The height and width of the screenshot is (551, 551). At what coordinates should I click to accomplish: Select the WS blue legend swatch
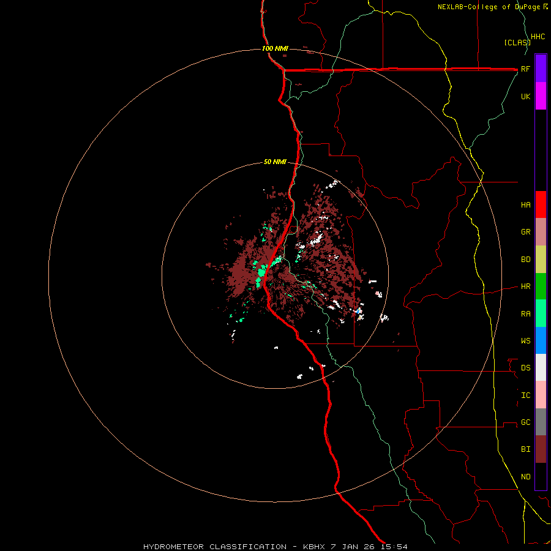pyautogui.click(x=541, y=340)
